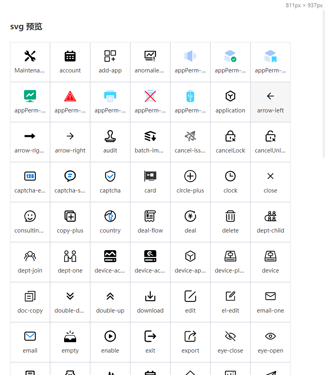Select the arrow-left icon tile
This screenshot has height=375, width=325.
pos(270,102)
